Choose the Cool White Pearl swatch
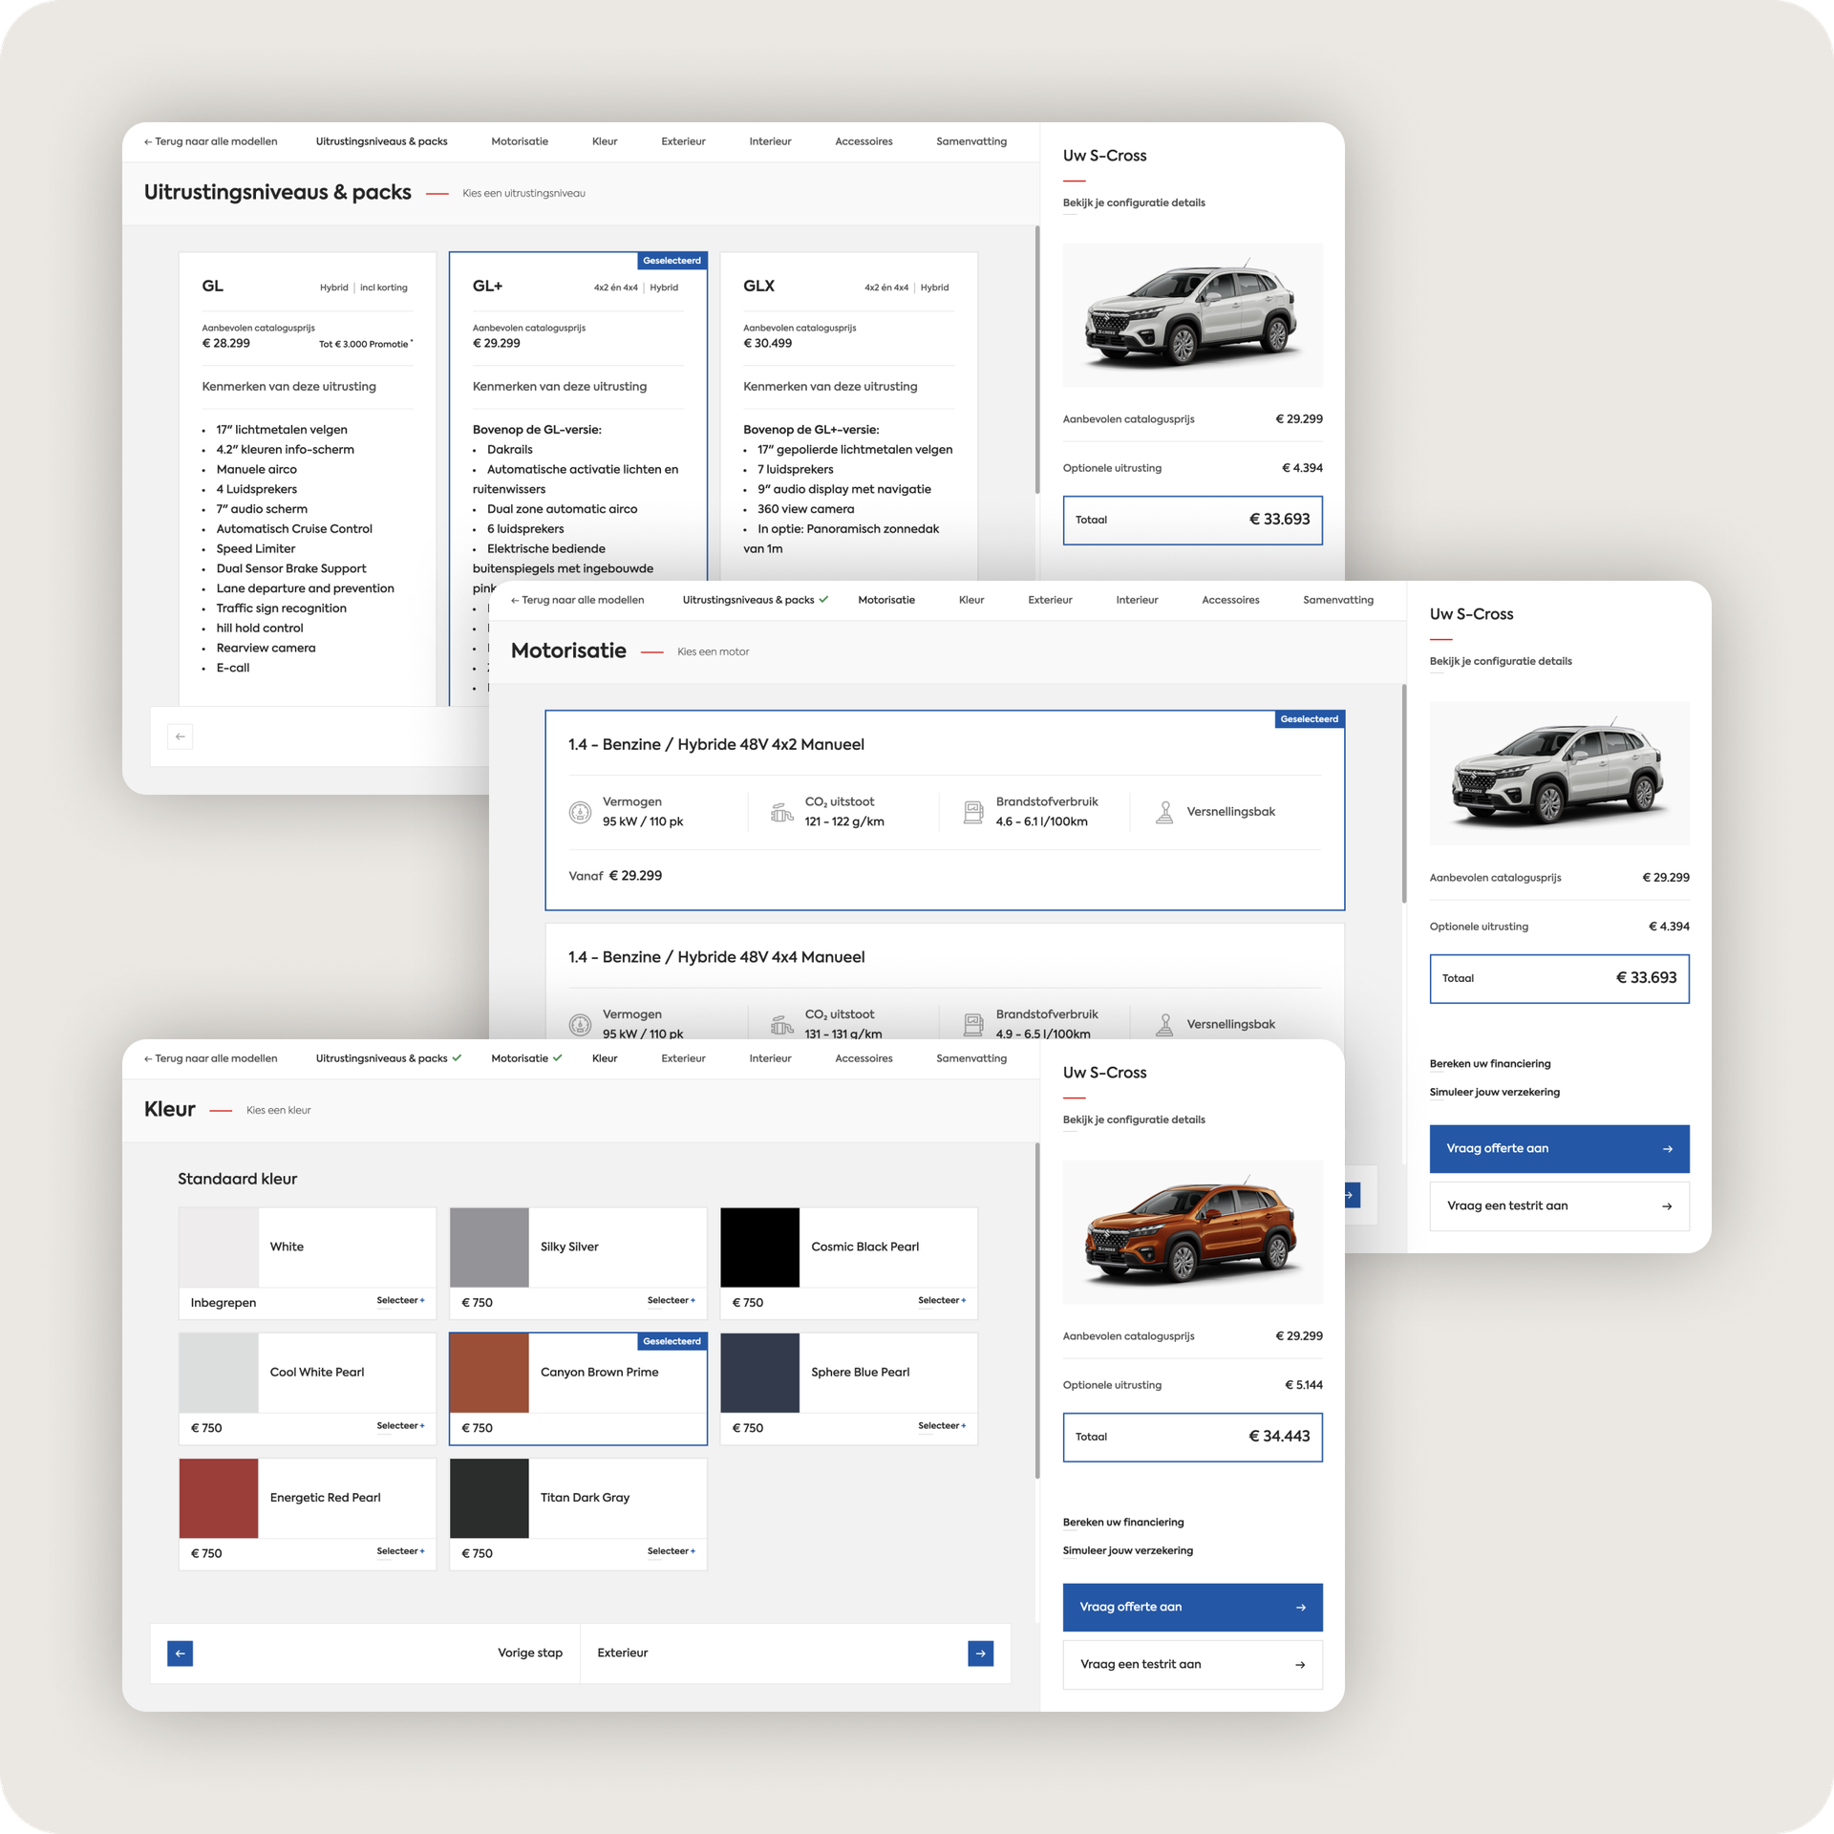This screenshot has width=1834, height=1834. click(219, 1373)
